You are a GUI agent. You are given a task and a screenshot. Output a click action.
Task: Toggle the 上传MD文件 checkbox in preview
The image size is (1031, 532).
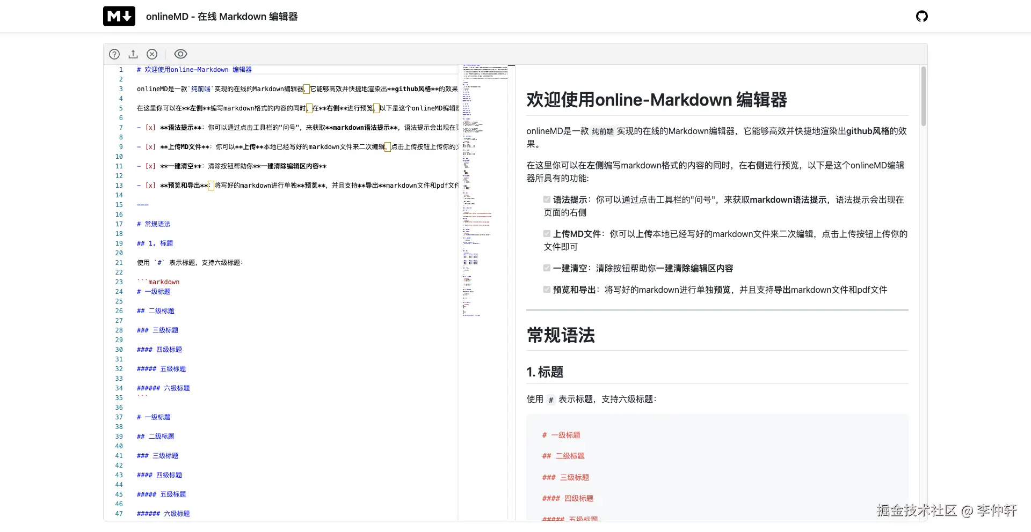pos(547,234)
